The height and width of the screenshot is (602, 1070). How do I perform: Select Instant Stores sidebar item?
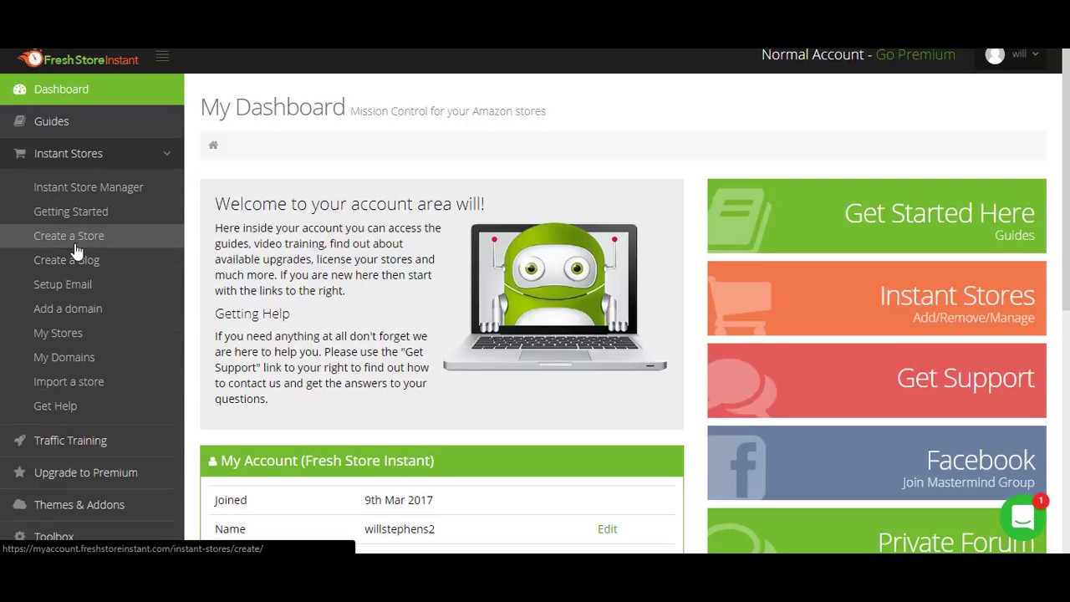point(92,154)
